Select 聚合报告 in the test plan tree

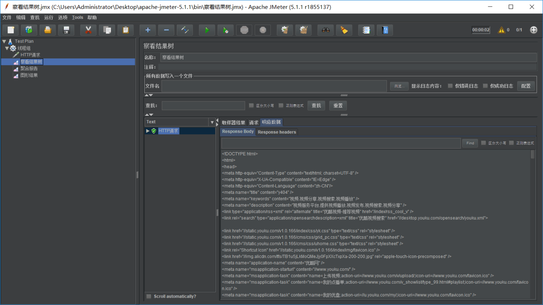(29, 69)
